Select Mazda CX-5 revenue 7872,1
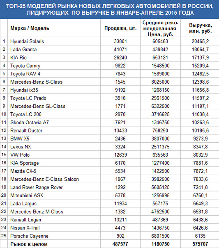 (200, 171)
